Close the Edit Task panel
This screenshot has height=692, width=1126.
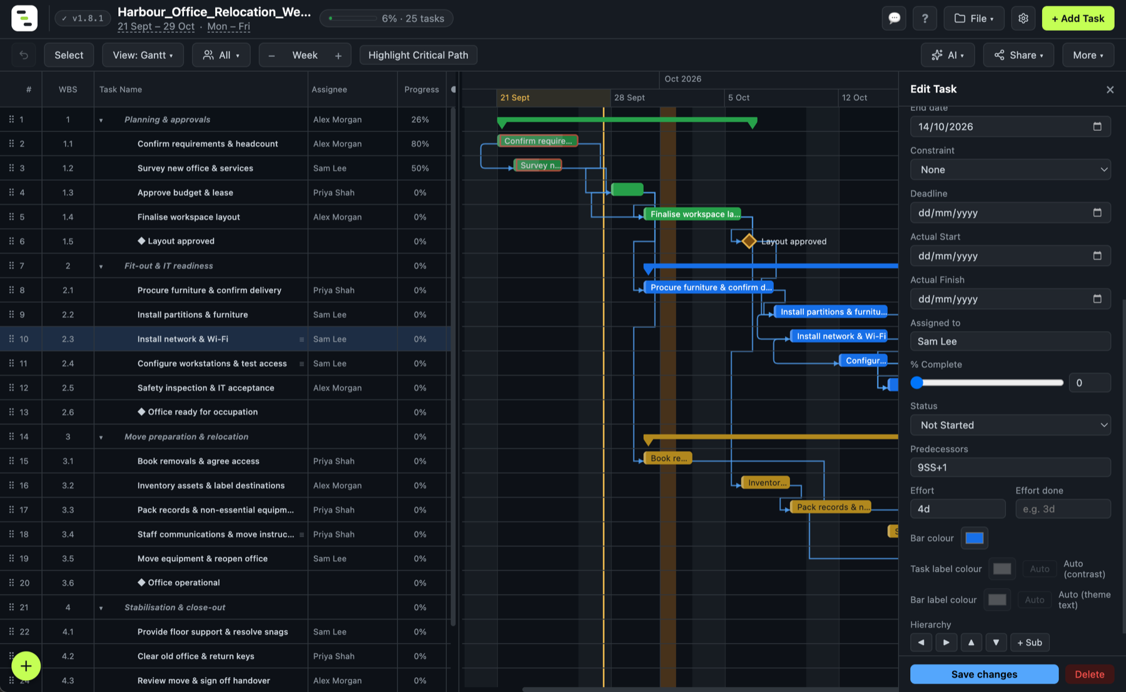point(1110,89)
